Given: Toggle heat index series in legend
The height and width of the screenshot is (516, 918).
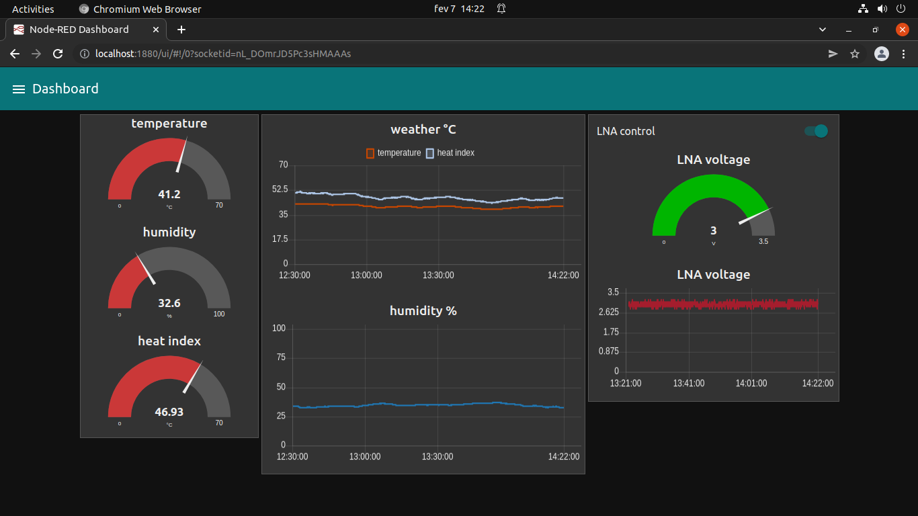Looking at the screenshot, I should (450, 153).
